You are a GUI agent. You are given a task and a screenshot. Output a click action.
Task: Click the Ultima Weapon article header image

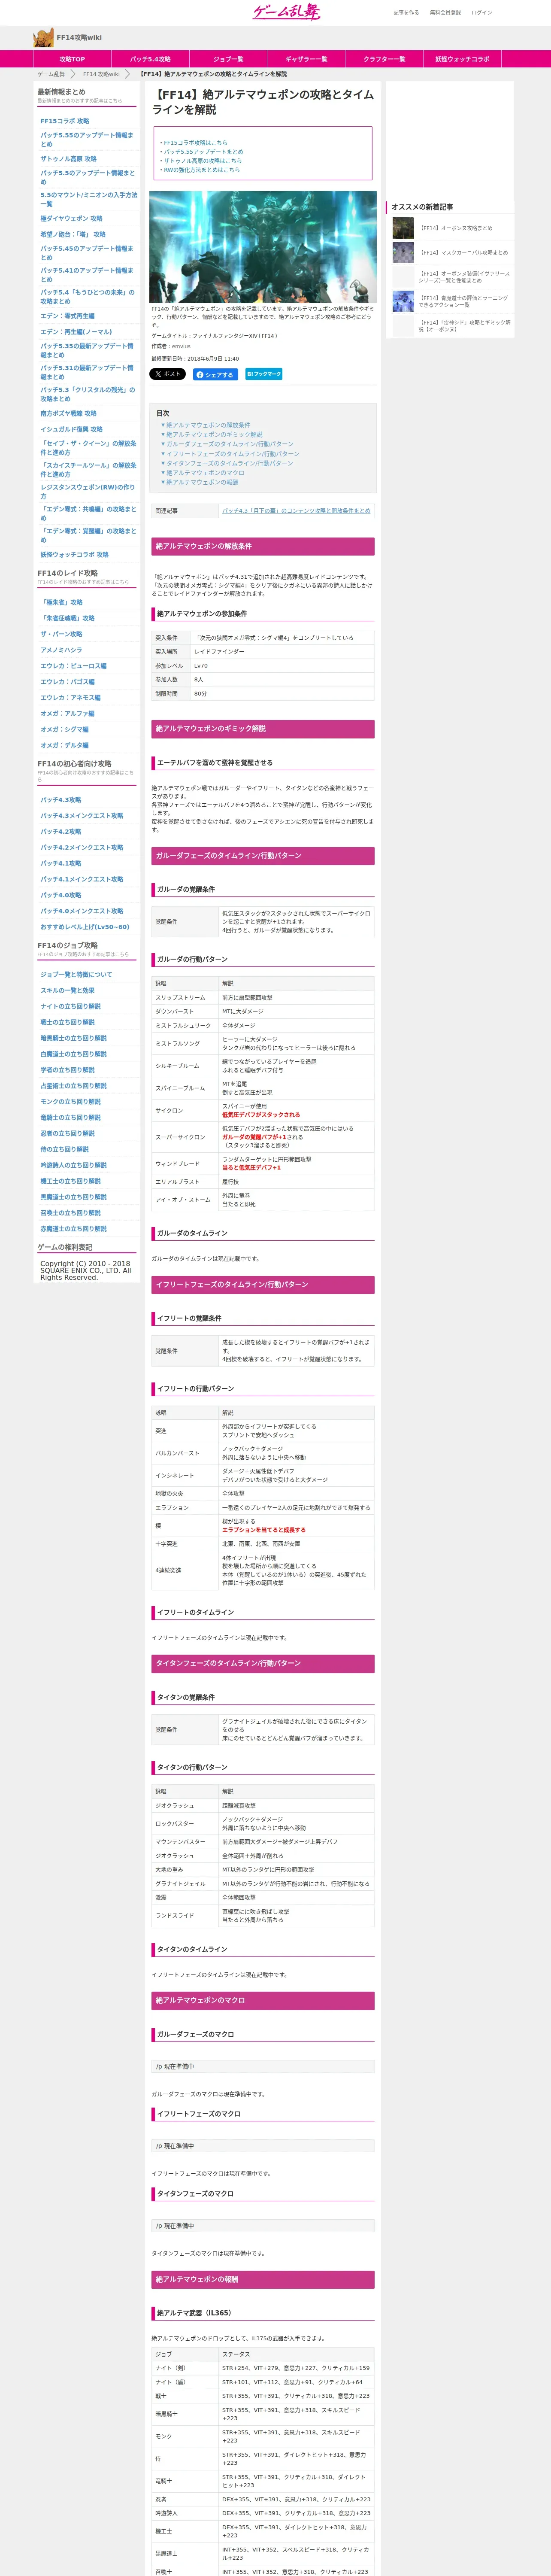[x=263, y=247]
